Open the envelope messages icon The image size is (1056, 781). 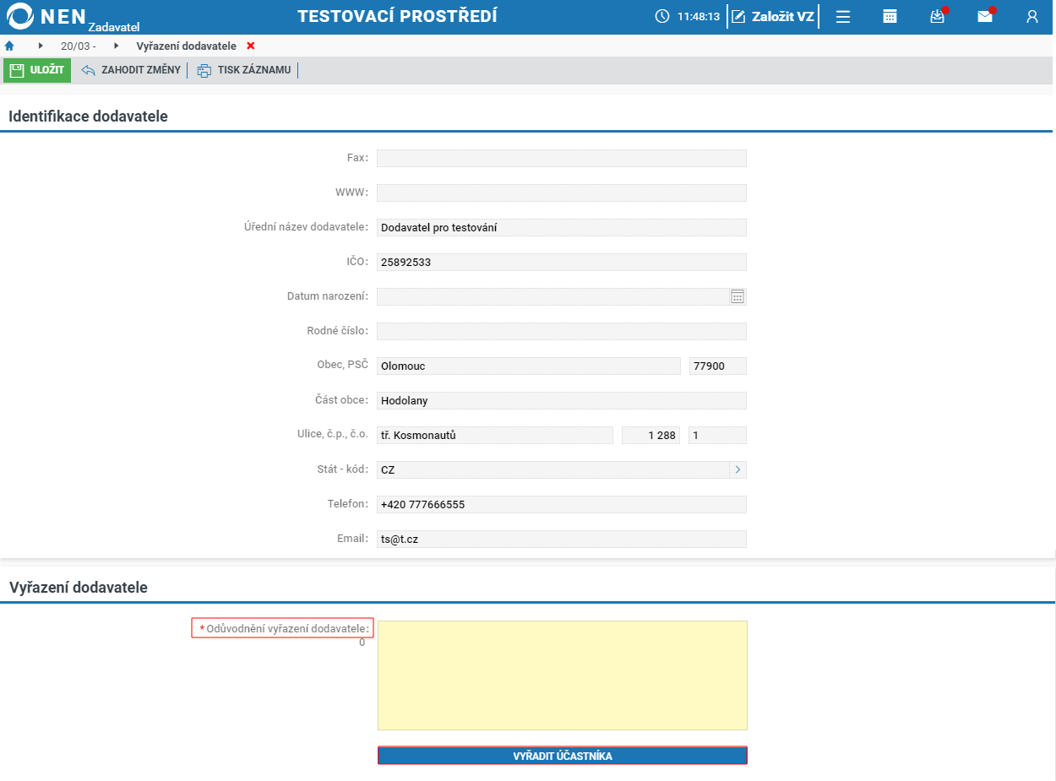pos(985,16)
